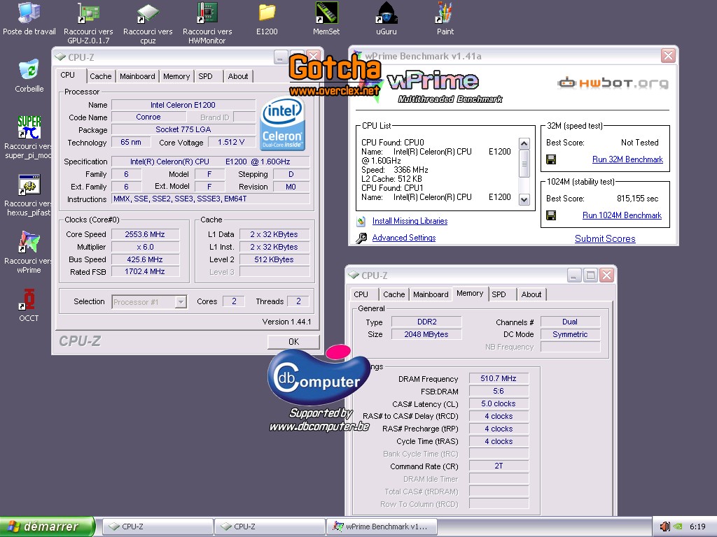This screenshot has height=537, width=717.
Task: Open About tab in CPU-Z processor window
Action: pyautogui.click(x=238, y=76)
